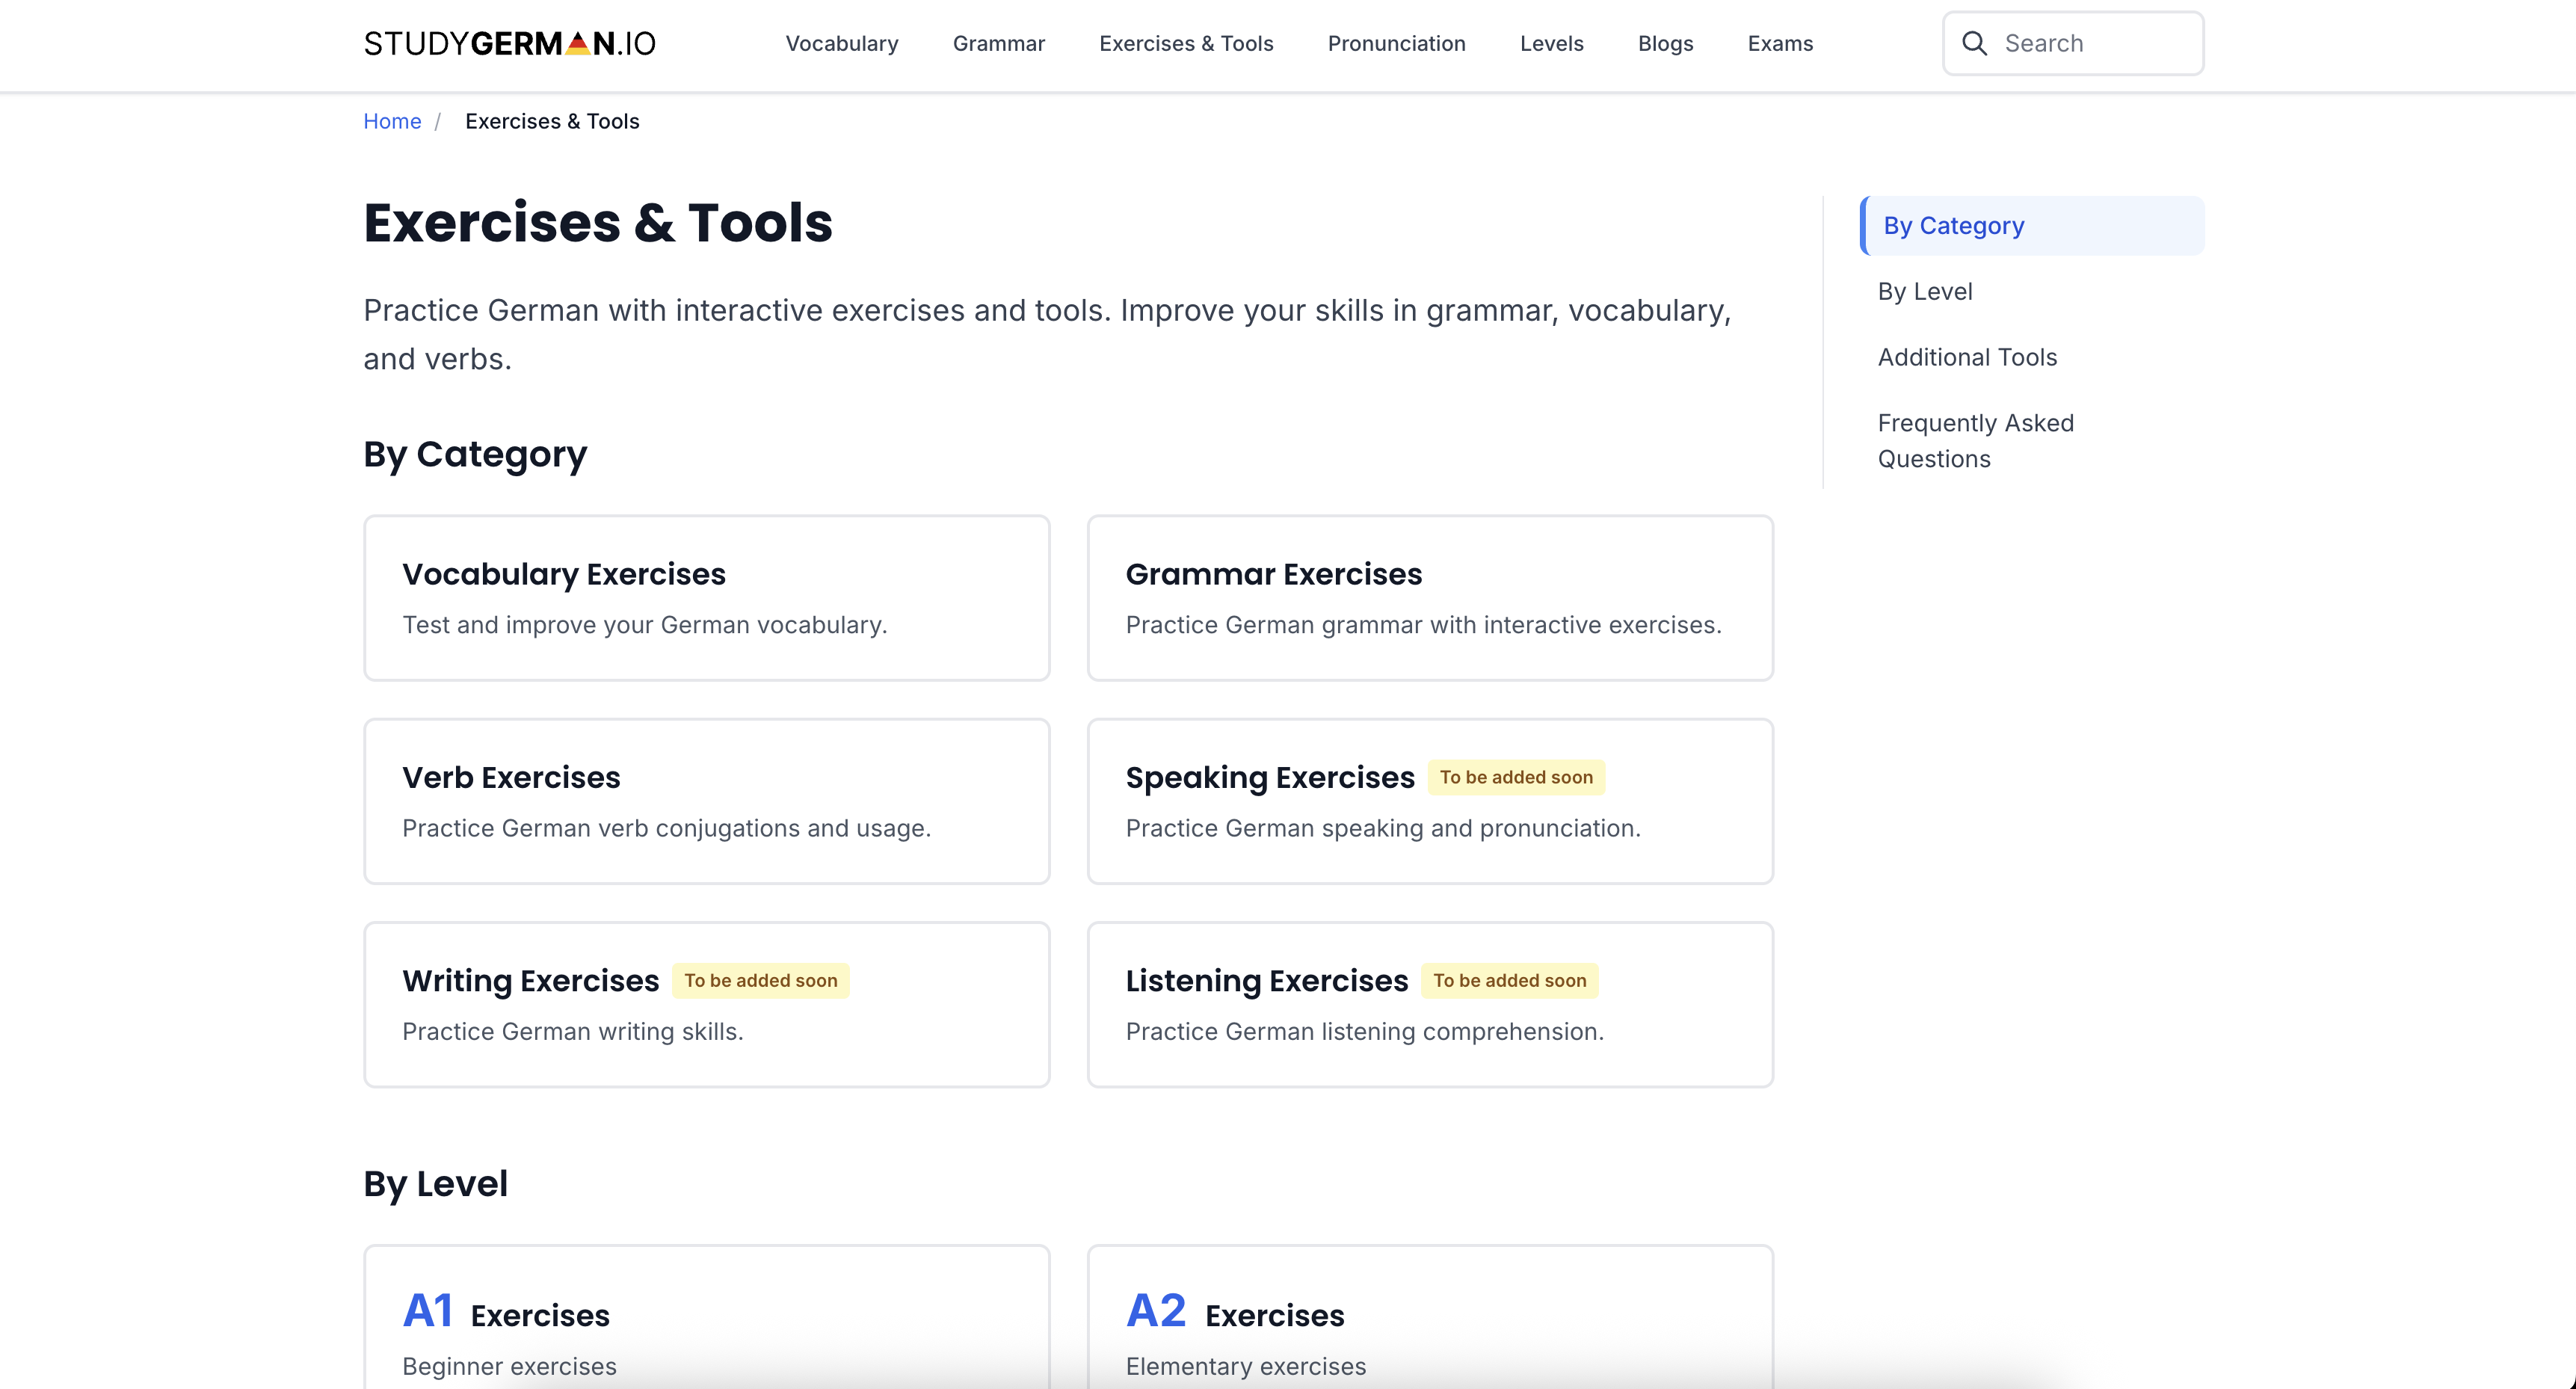Viewport: 2576px width, 1389px height.
Task: Open the Vocabulary menu item
Action: pyautogui.click(x=841, y=43)
